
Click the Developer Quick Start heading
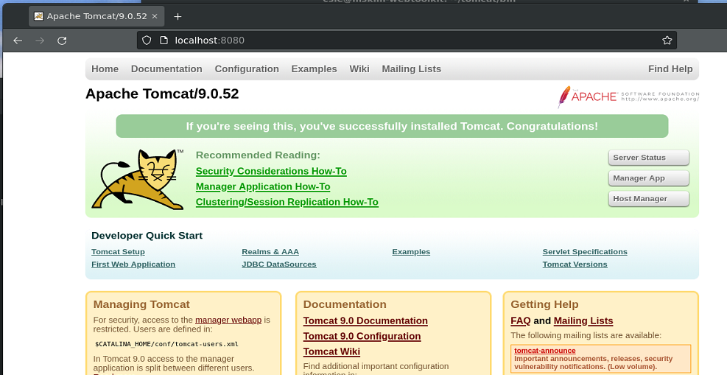tap(147, 236)
